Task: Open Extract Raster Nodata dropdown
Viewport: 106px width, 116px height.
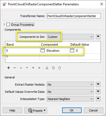Action: pos(70,85)
